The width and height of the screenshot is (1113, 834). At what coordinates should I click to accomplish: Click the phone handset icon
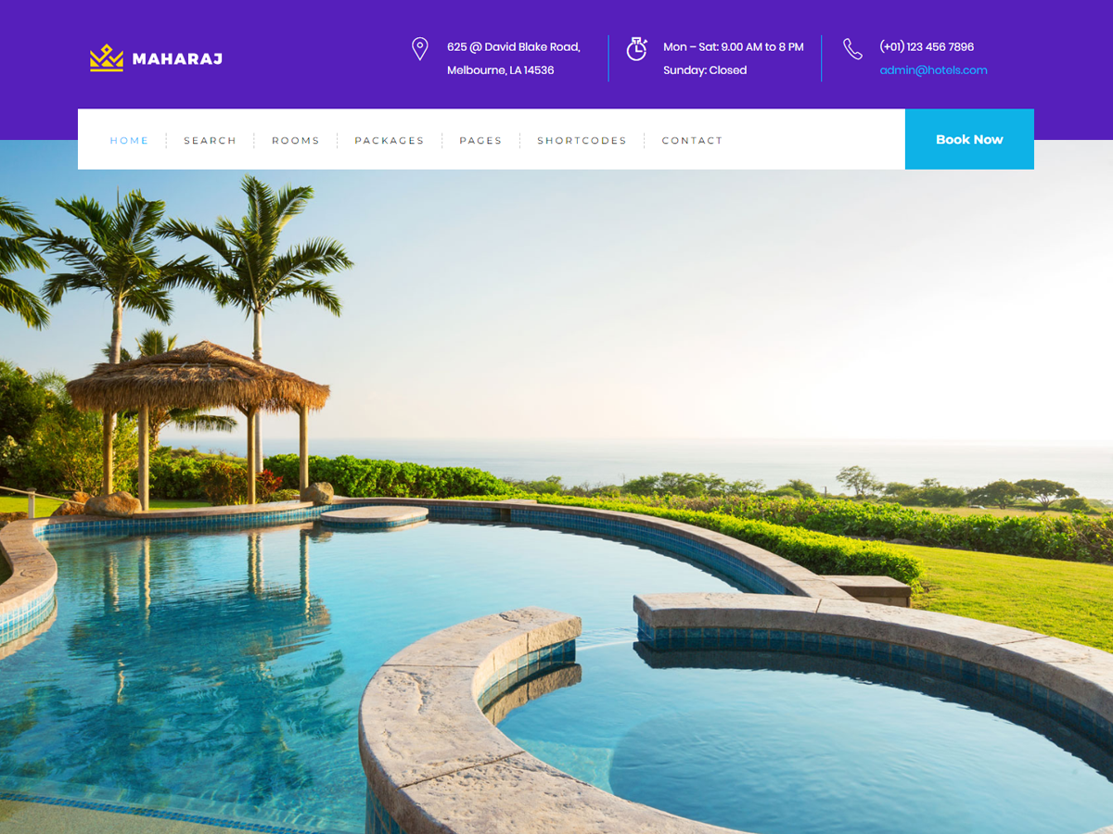click(852, 49)
